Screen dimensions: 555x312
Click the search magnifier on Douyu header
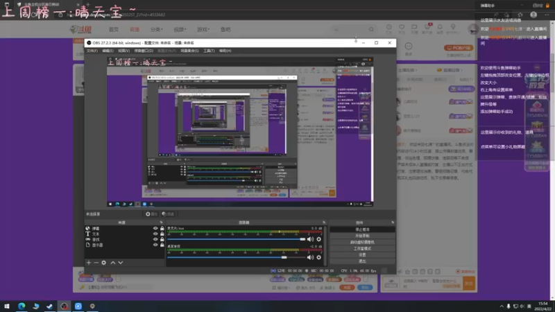371,29
